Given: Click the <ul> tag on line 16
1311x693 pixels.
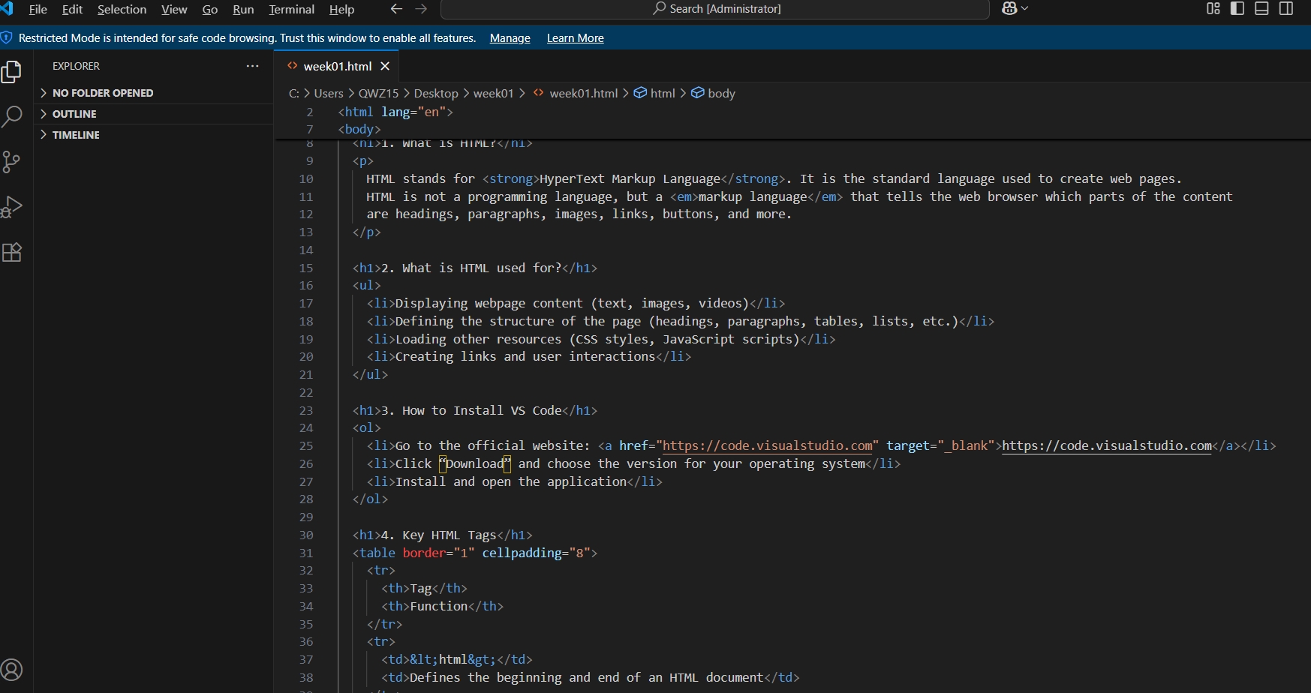Looking at the screenshot, I should (367, 286).
